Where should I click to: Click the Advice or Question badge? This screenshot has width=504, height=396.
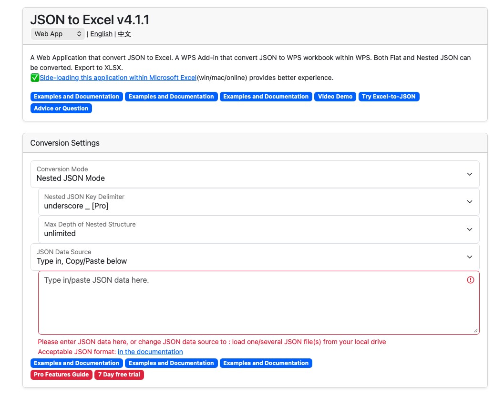coord(61,109)
